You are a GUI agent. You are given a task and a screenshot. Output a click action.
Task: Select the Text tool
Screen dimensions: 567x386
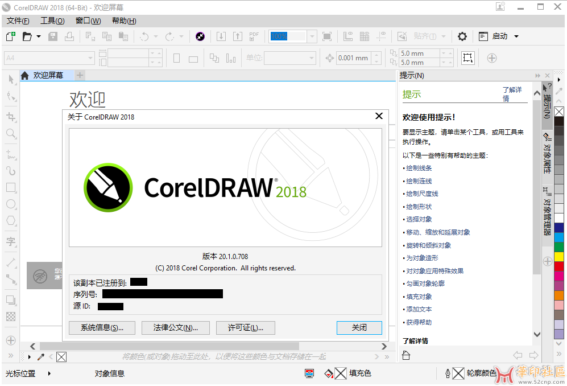click(11, 241)
